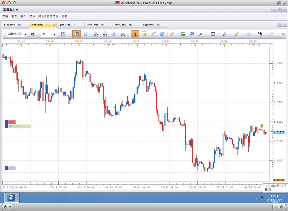Viewport: 288px width, 211px height.
Task: Click the eye refresh view icon
Action: coord(153,34)
